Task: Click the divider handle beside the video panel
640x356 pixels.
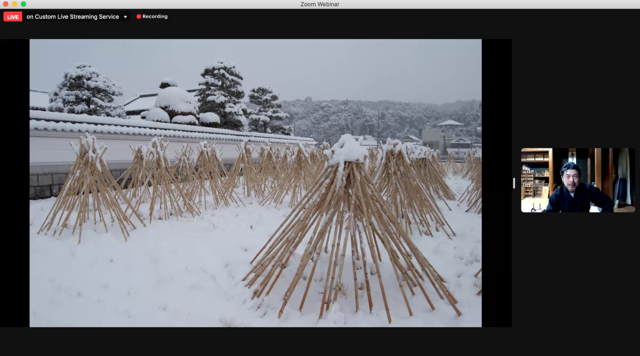Action: click(514, 183)
